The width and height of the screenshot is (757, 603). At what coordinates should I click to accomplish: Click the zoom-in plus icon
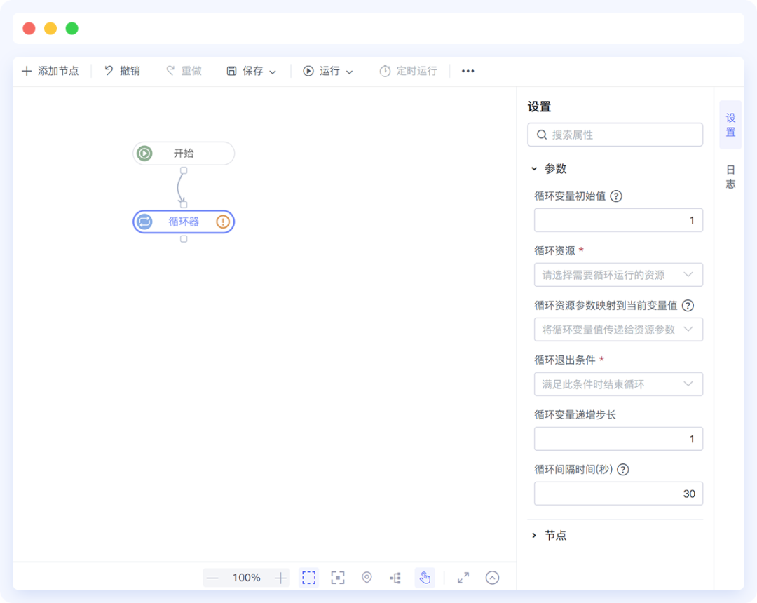pos(280,578)
